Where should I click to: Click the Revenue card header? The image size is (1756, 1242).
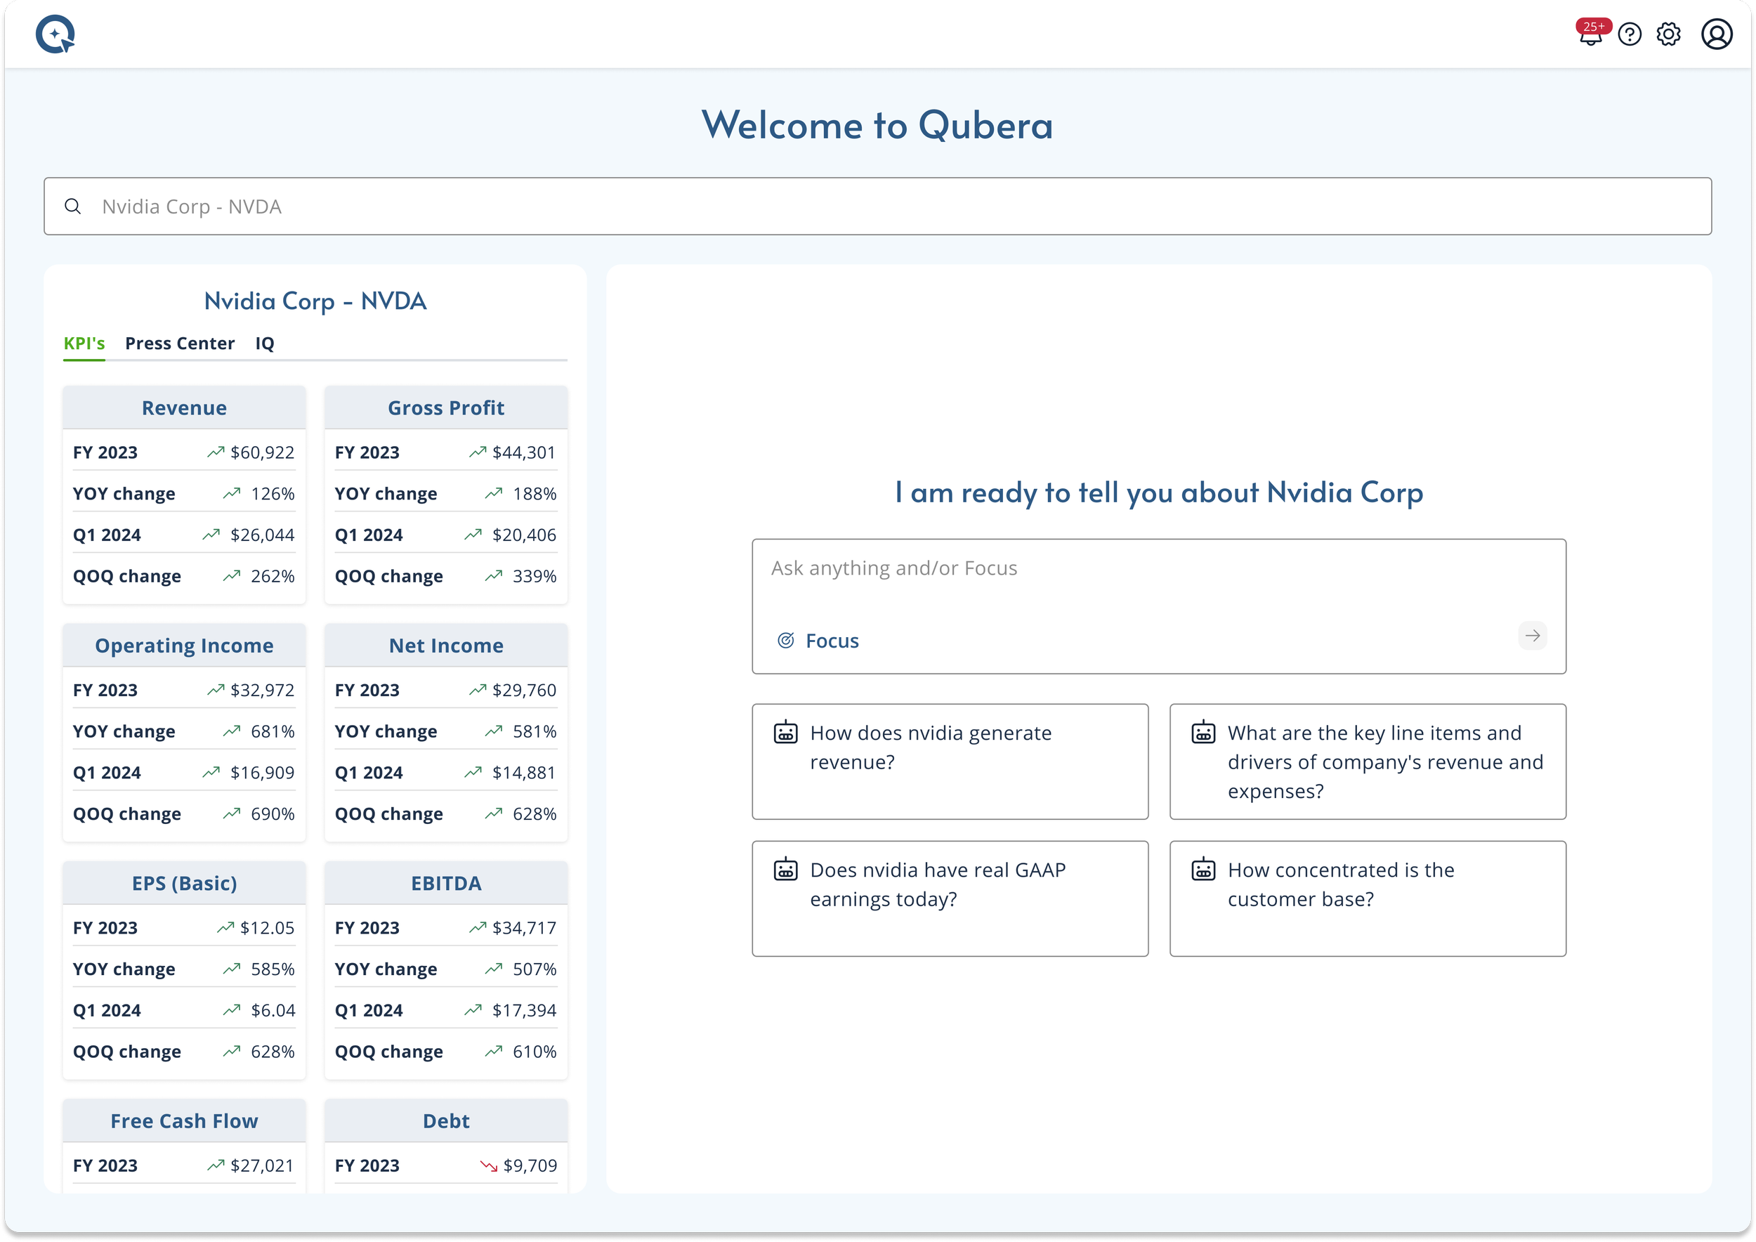184,407
